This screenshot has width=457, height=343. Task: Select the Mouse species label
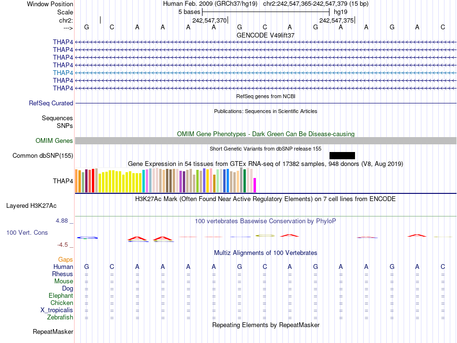(x=63, y=281)
